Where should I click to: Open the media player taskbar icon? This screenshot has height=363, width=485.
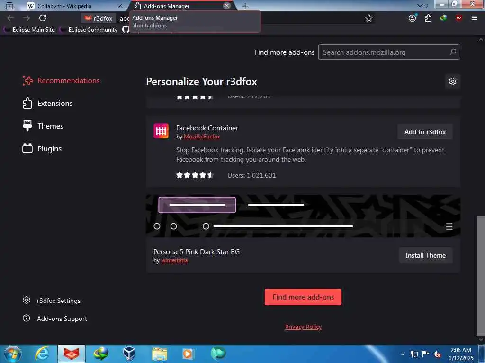188,354
